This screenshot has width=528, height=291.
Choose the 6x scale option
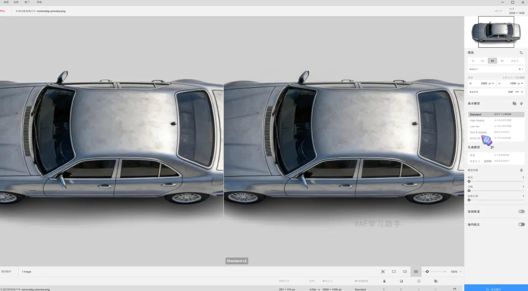(x=502, y=61)
